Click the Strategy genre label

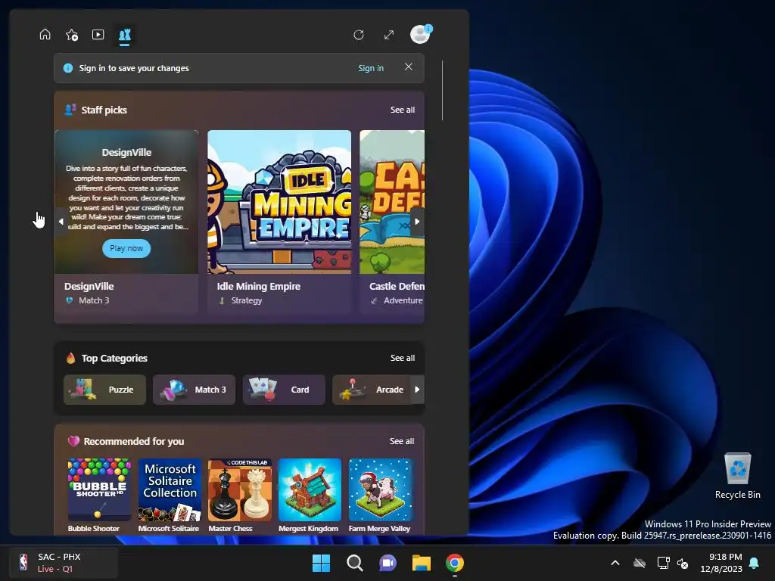247,300
